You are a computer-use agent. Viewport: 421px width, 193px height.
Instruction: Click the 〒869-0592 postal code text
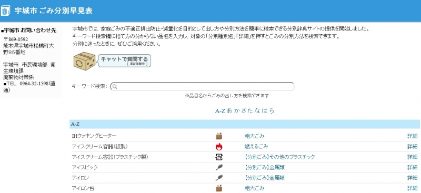pos(16,39)
